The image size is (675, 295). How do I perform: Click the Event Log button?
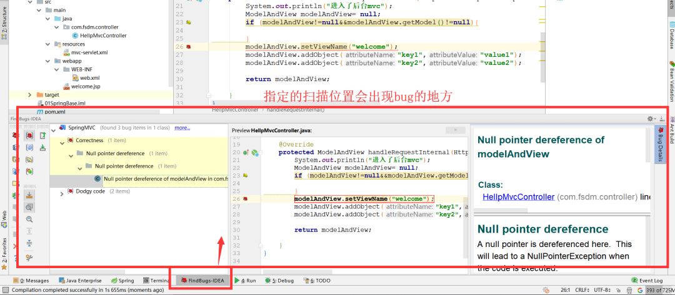[x=647, y=281]
